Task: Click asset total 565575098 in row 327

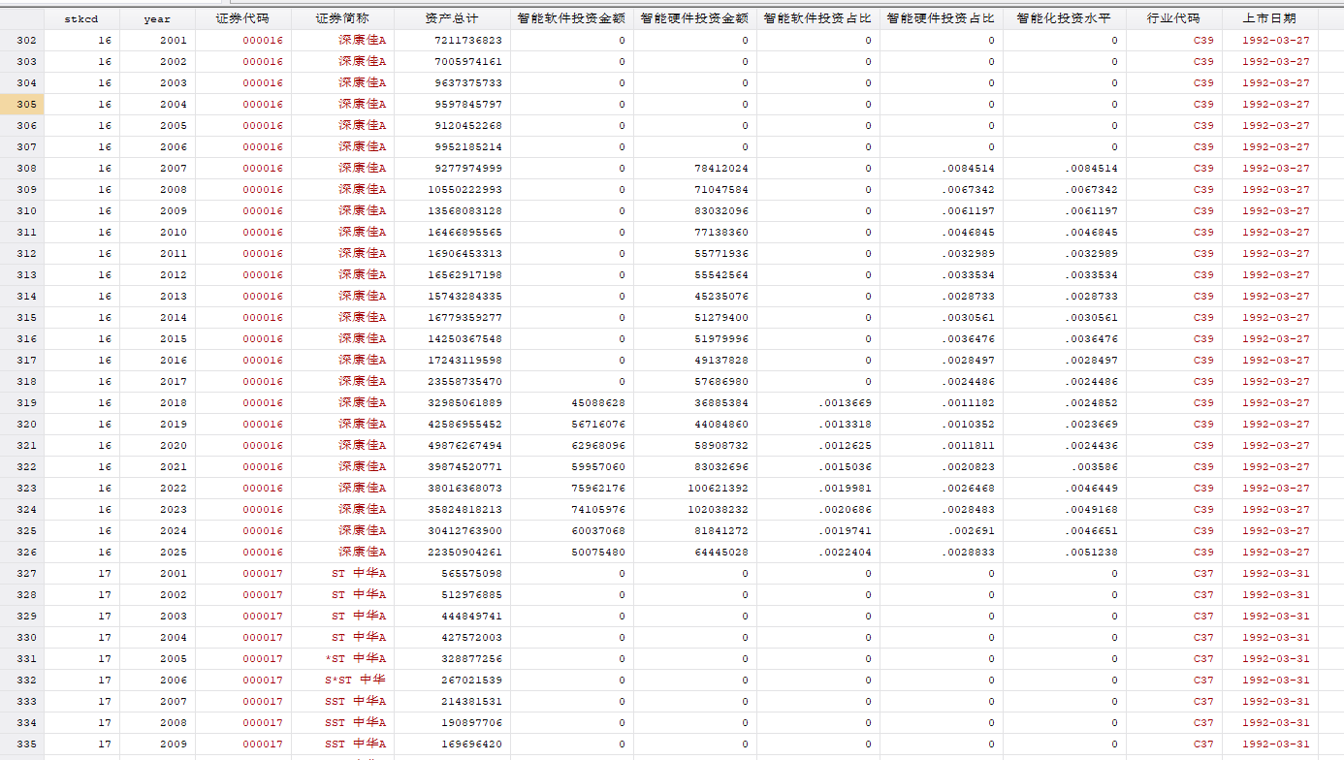Action: pyautogui.click(x=452, y=573)
